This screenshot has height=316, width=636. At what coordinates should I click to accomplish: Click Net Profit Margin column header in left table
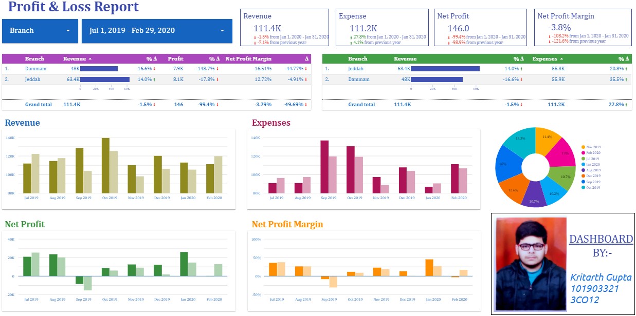coord(248,58)
